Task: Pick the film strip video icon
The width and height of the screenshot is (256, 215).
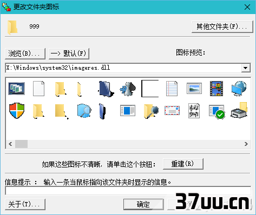Action: coord(216,89)
